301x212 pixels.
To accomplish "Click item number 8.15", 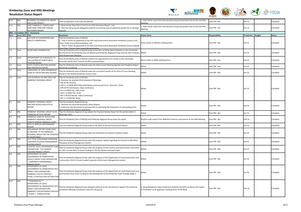I will (x=11, y=25).
